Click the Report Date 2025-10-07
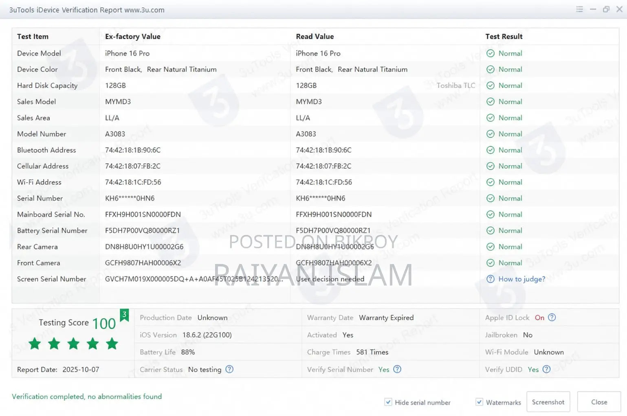The width and height of the screenshot is (627, 416). point(81,370)
